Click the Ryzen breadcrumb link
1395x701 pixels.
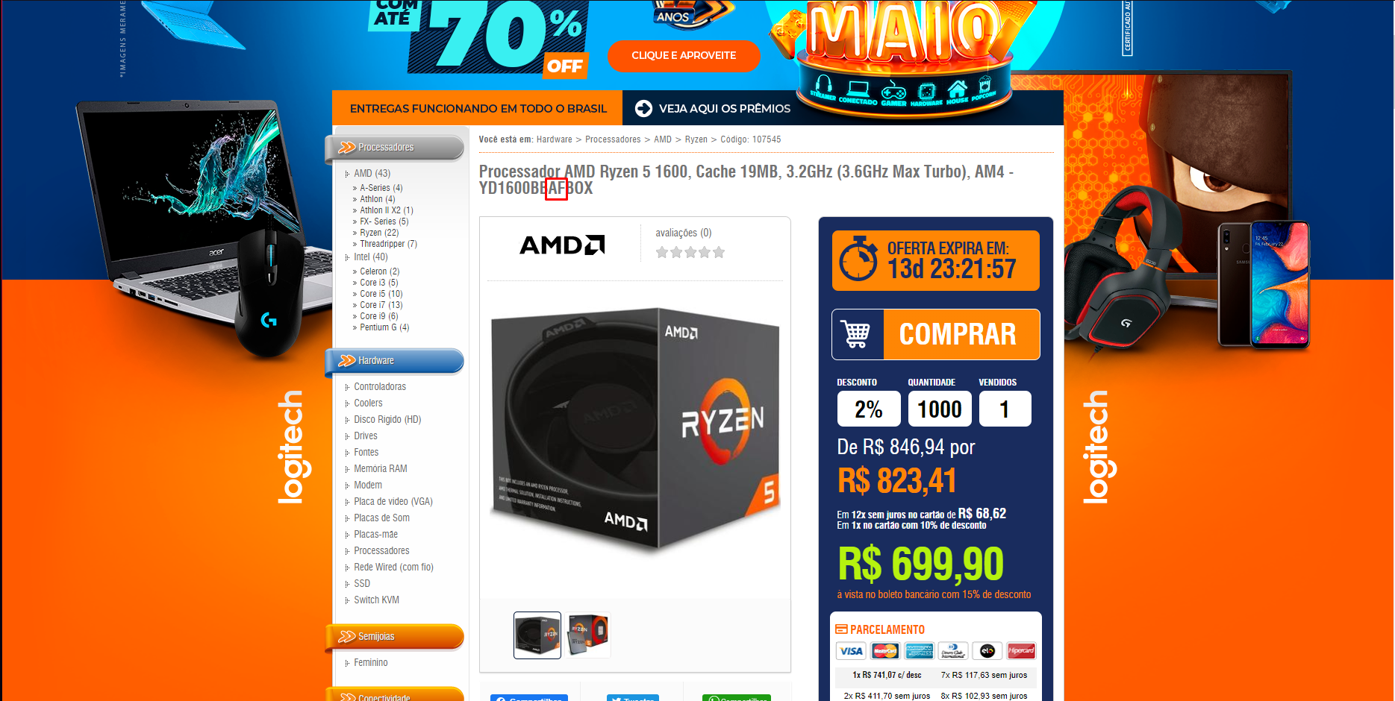(696, 139)
